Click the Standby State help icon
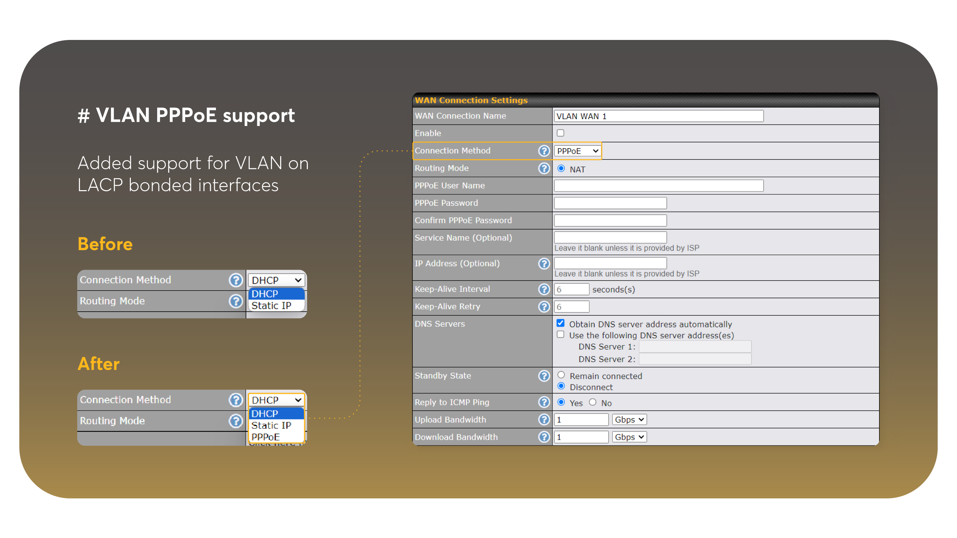 click(544, 376)
